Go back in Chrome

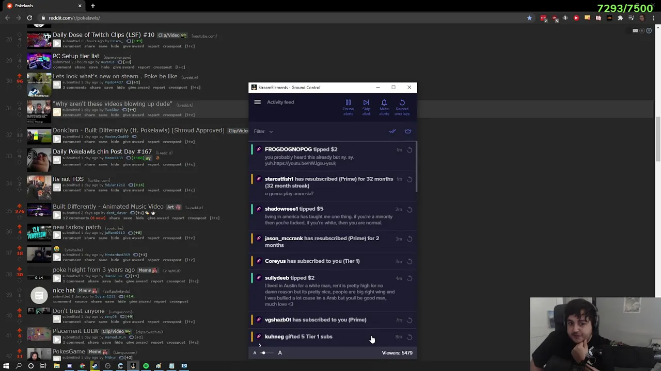click(7, 18)
